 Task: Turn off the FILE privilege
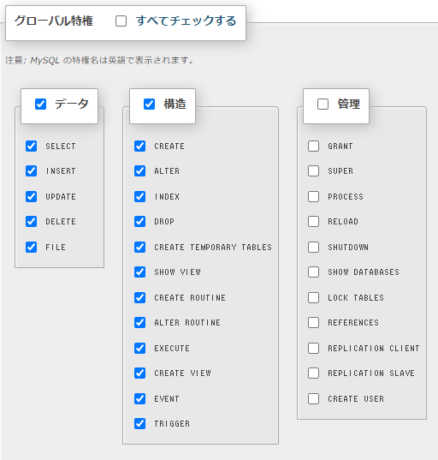(x=31, y=247)
